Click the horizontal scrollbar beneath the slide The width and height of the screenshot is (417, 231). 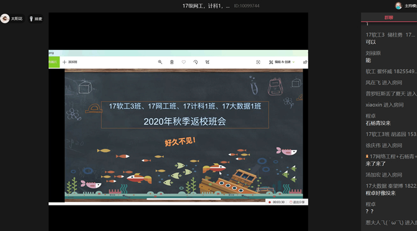(183, 199)
